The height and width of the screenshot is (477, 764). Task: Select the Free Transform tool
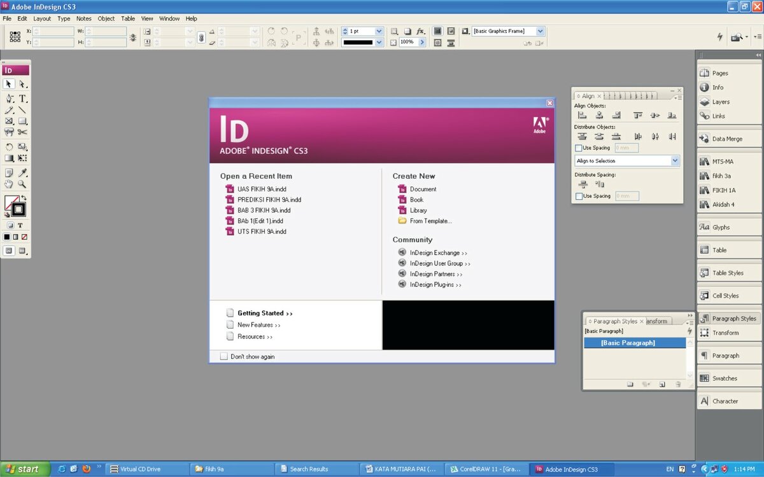22,158
